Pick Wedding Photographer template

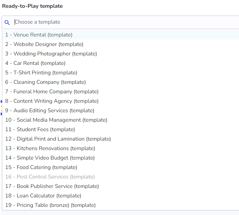[121, 54]
